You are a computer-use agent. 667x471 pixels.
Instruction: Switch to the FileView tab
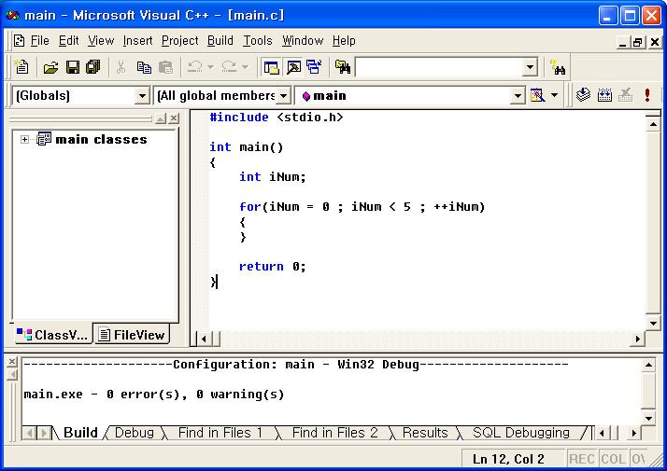pyautogui.click(x=132, y=335)
